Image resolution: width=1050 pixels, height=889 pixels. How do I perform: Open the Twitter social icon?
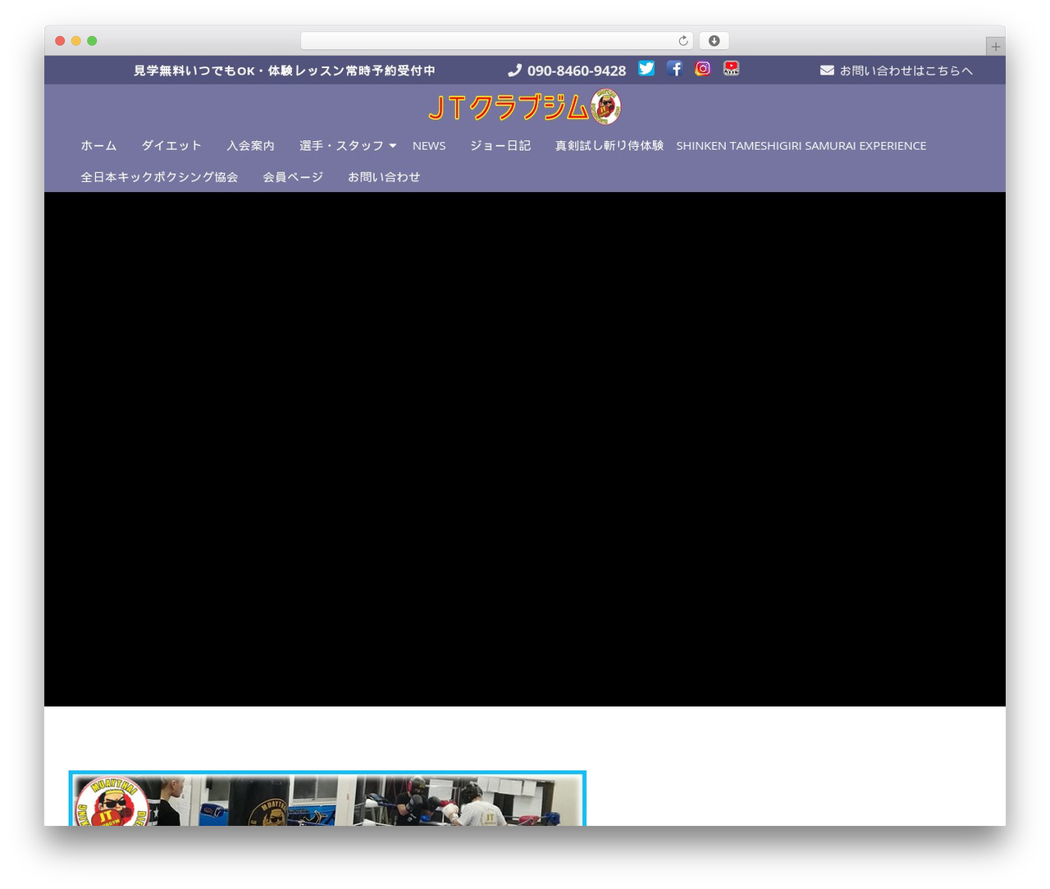(x=646, y=69)
